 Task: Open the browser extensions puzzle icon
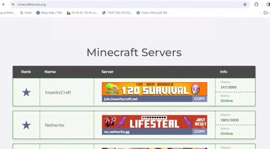click(x=256, y=5)
